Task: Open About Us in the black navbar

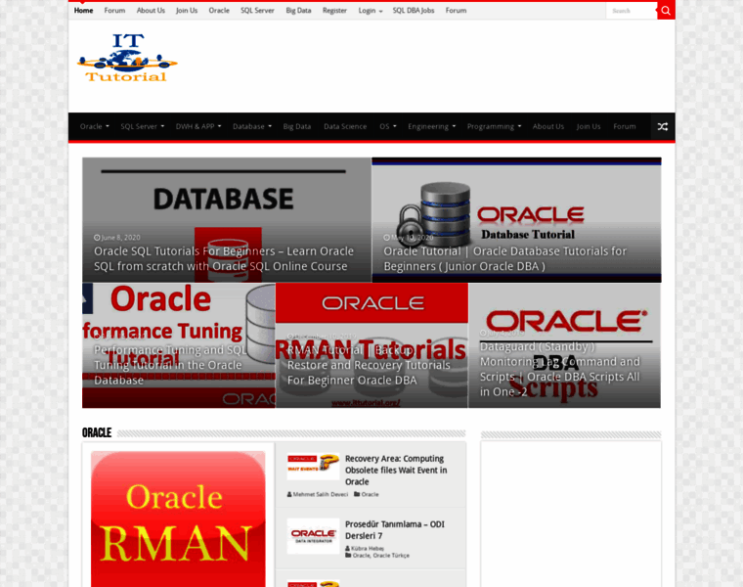Action: click(x=548, y=126)
